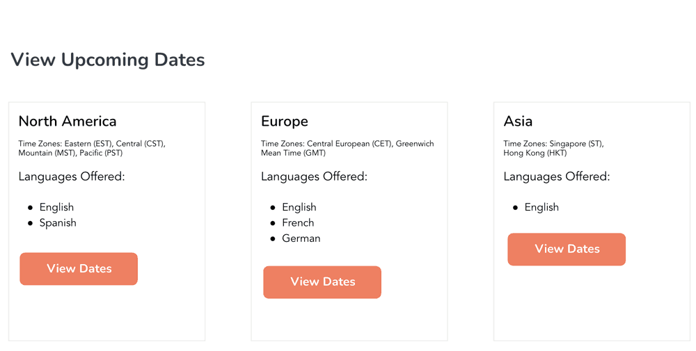Click English in Europe languages list
The image size is (696, 351).
coord(299,207)
